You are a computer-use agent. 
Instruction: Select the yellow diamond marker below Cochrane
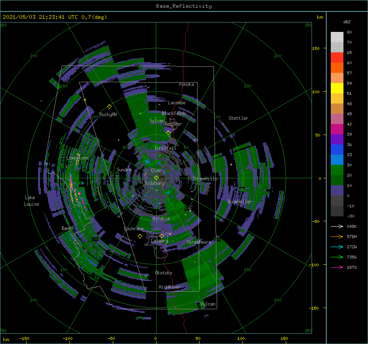click(x=140, y=236)
